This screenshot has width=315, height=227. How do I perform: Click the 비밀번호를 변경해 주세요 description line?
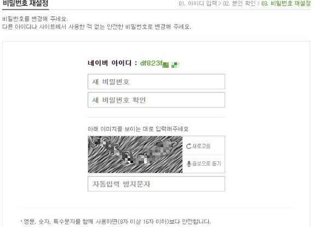pos(35,19)
